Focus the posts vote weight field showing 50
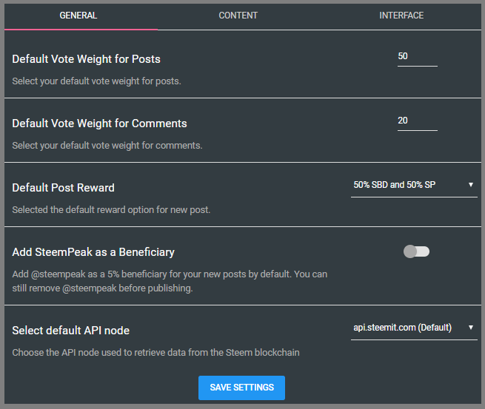 pos(417,57)
